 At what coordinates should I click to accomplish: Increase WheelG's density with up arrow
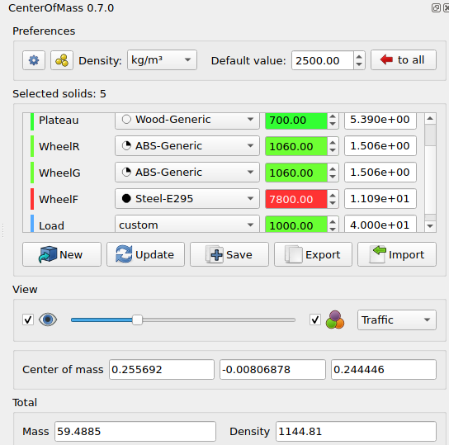[x=333, y=168]
